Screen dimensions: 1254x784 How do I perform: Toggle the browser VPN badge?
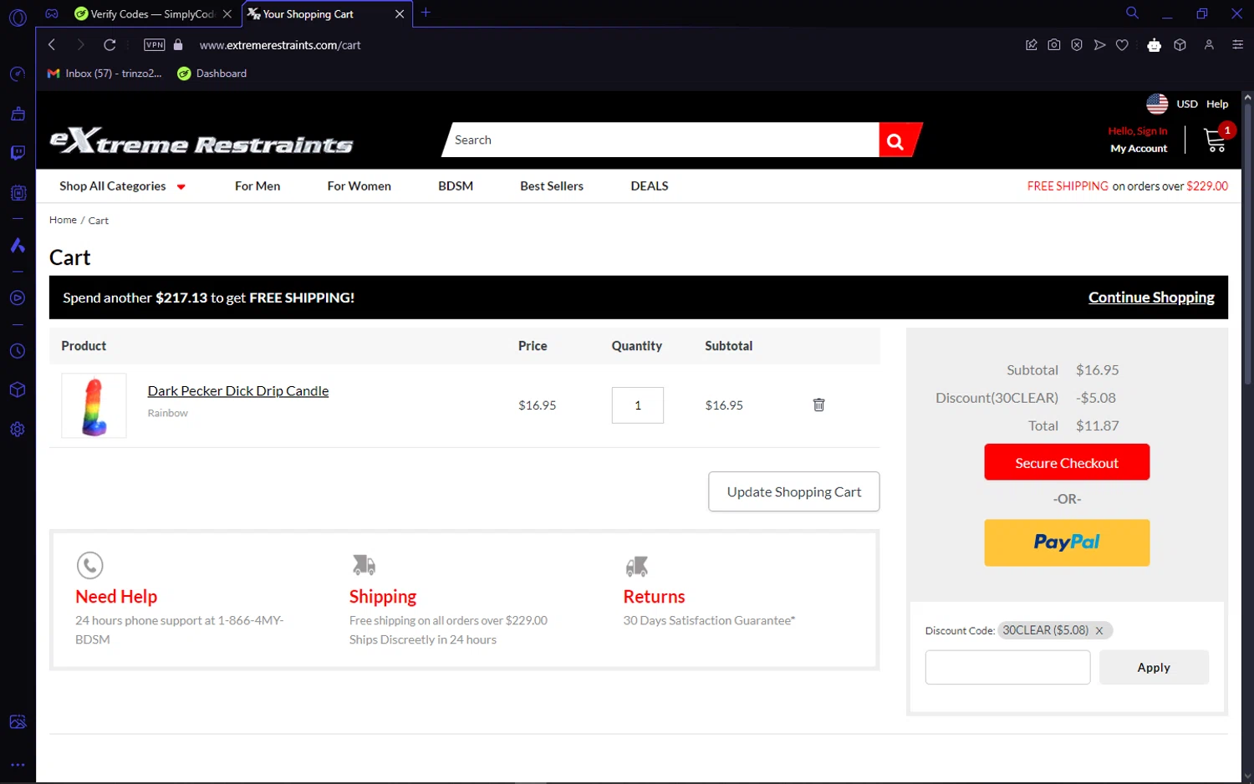pyautogui.click(x=155, y=45)
